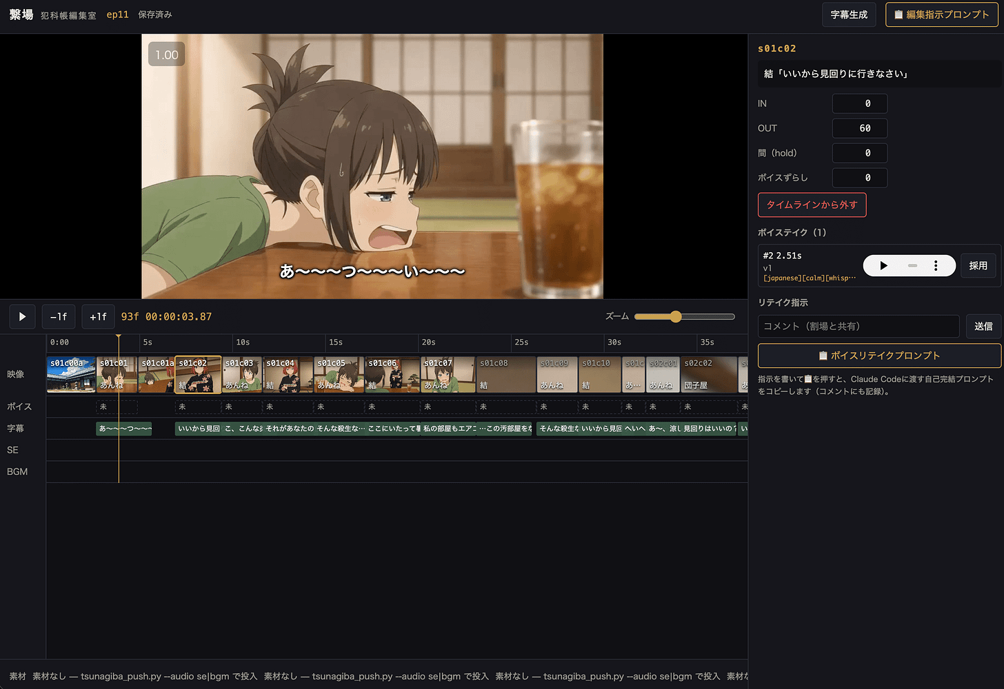Step back one frame with −1f
This screenshot has width=1004, height=689.
(x=59, y=317)
